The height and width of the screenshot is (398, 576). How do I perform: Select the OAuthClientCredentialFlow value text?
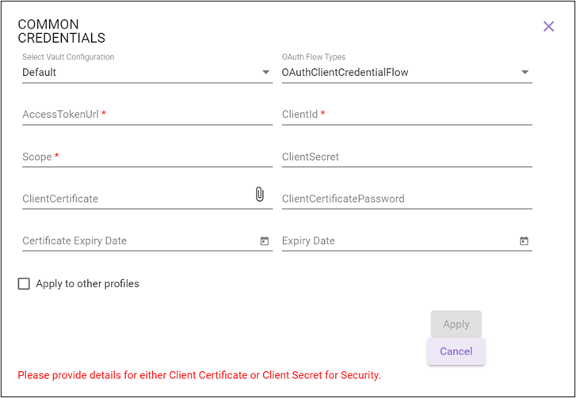point(345,72)
